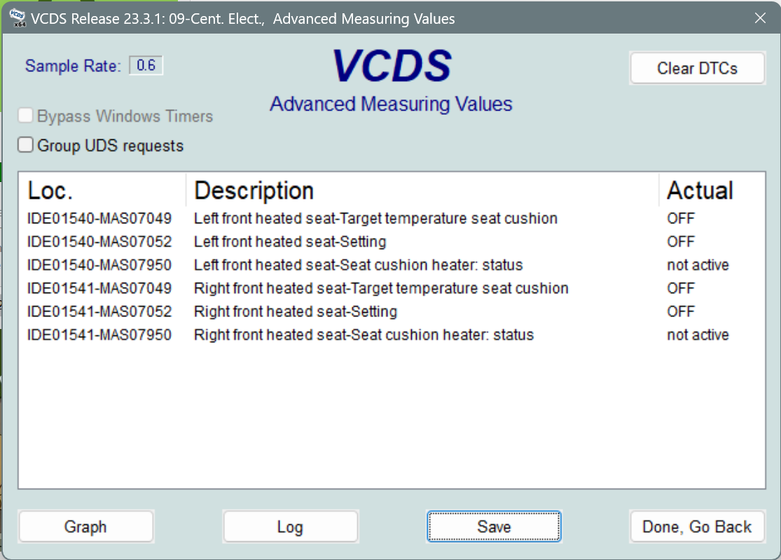
Task: Start logging with the Log button
Action: click(290, 526)
